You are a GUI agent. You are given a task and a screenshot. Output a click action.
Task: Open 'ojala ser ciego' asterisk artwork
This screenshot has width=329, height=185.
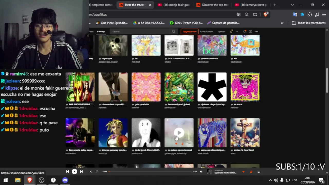click(x=212, y=87)
